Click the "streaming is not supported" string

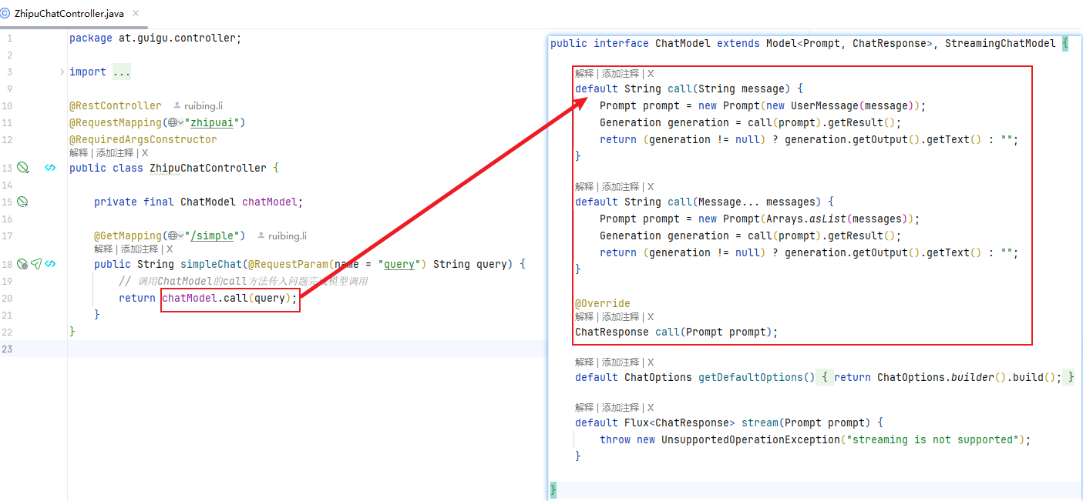coord(933,440)
